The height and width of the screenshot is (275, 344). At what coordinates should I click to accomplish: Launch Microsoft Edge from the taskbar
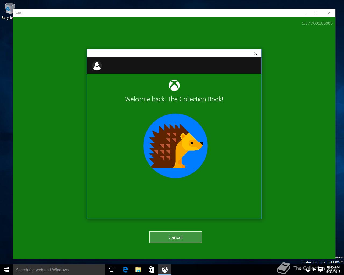click(x=125, y=270)
